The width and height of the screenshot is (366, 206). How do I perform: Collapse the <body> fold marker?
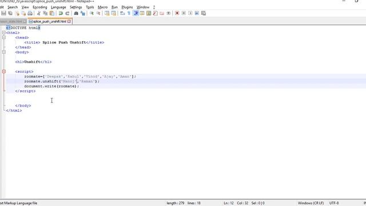4,52
